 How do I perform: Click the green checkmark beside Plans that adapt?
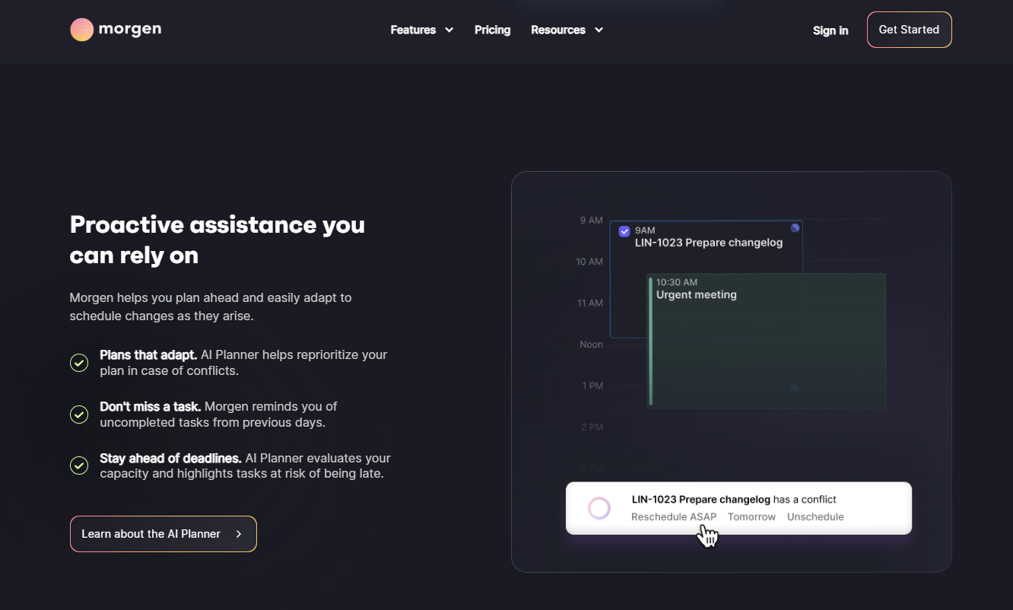79,363
